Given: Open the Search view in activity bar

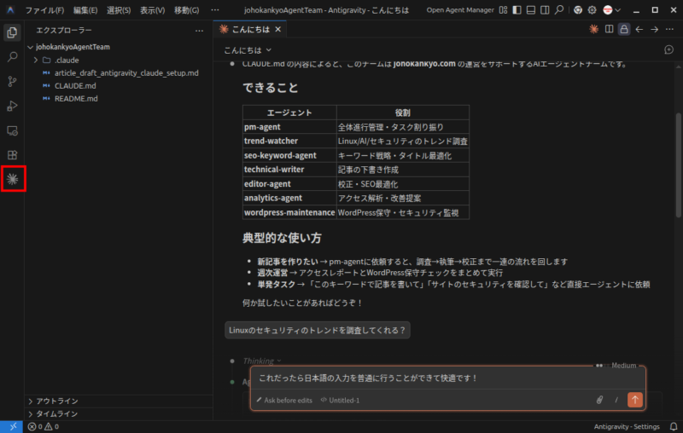Looking at the screenshot, I should coord(13,57).
